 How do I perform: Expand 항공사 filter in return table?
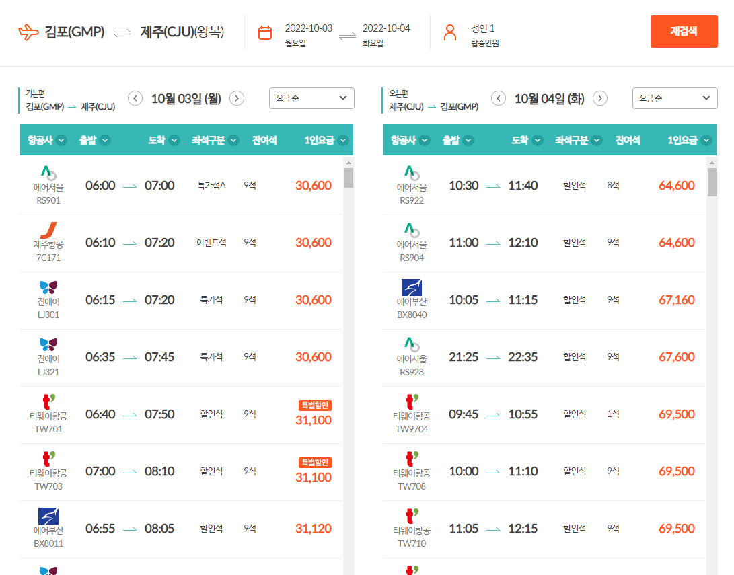(x=425, y=140)
